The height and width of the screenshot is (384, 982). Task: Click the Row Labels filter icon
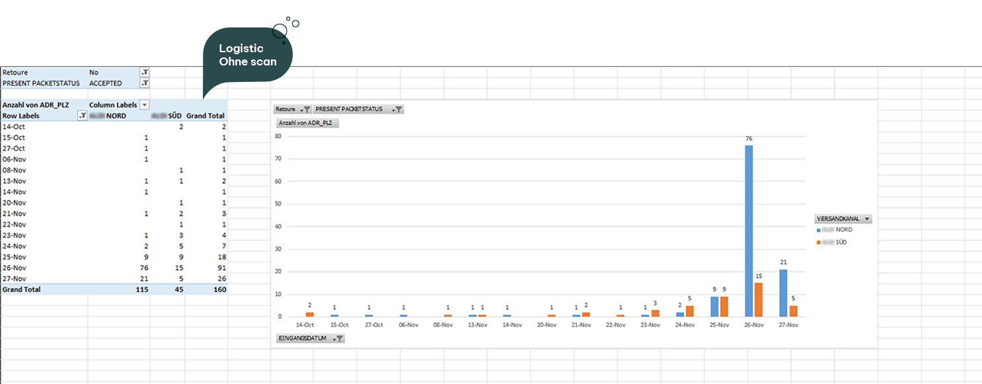pyautogui.click(x=82, y=116)
